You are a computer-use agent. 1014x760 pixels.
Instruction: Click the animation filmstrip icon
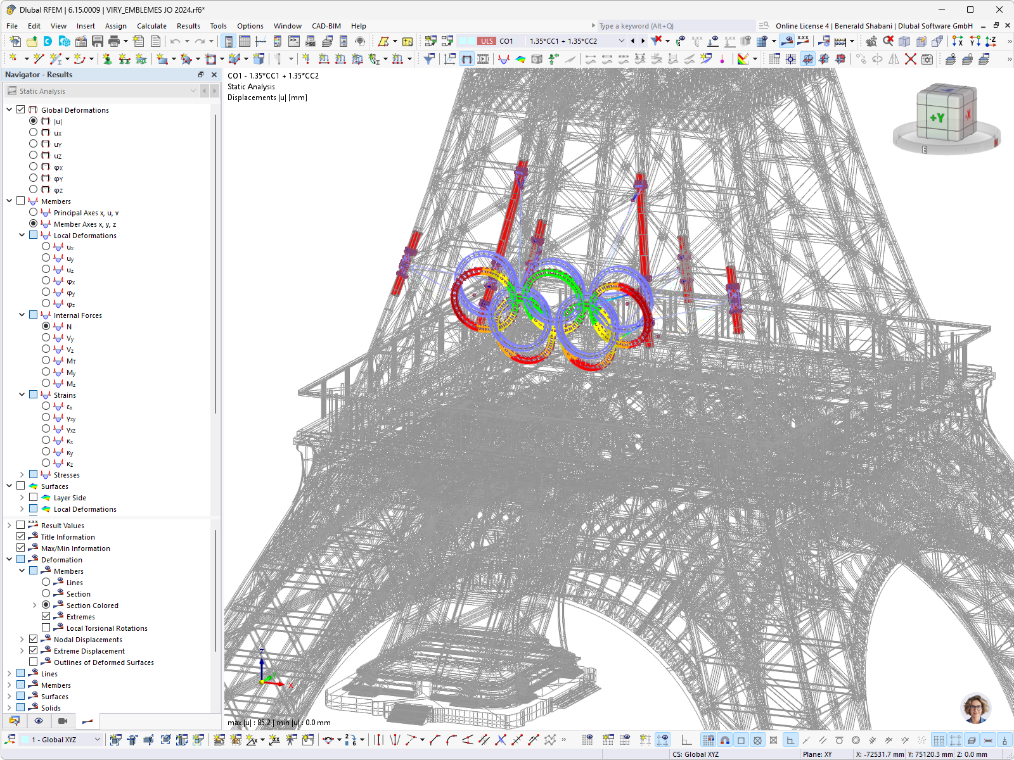(483, 59)
